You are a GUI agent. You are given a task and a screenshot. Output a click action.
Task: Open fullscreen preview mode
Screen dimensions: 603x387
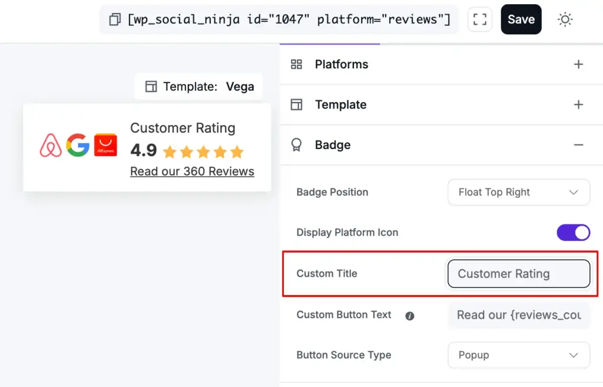point(480,19)
